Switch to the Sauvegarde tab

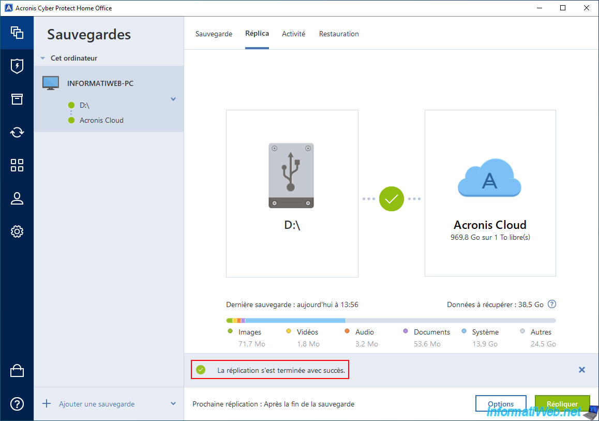(214, 34)
